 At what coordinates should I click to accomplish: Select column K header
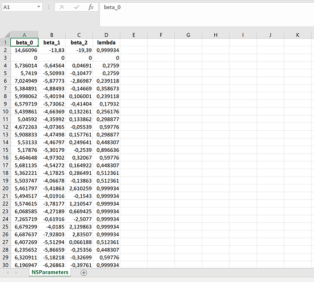[x=298, y=35]
